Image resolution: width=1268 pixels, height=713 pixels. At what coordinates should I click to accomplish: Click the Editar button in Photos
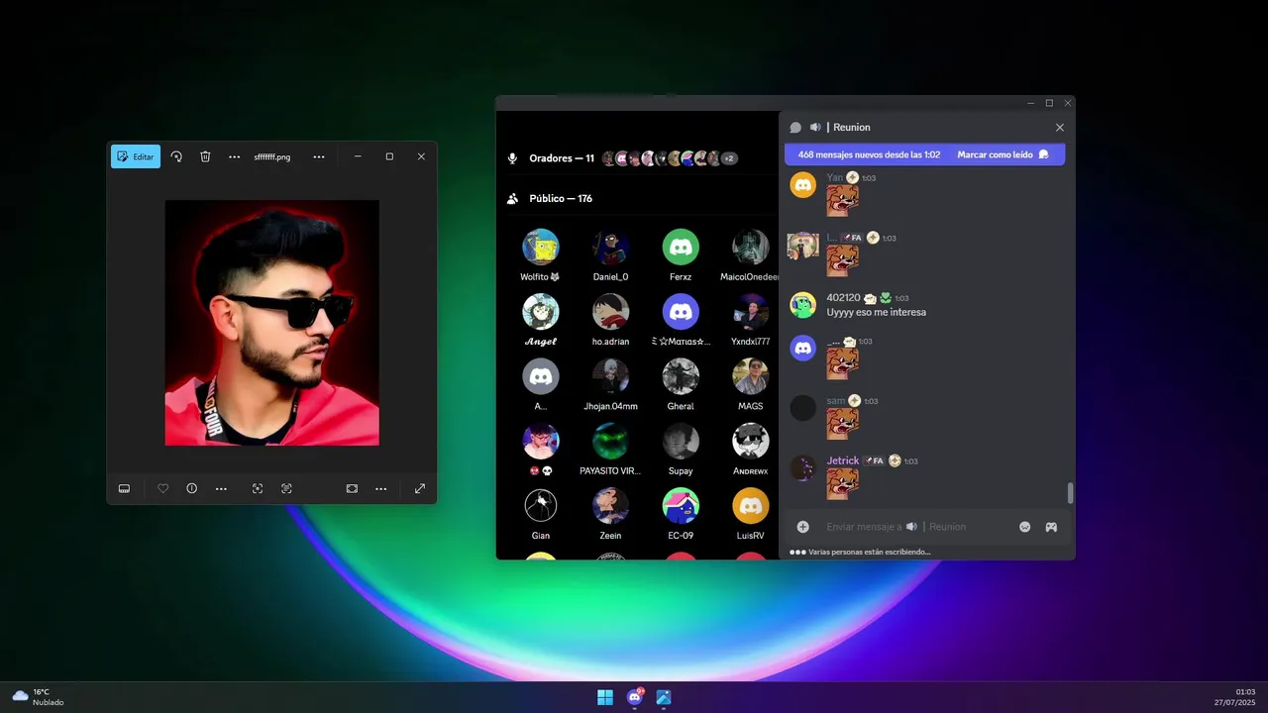pos(136,156)
